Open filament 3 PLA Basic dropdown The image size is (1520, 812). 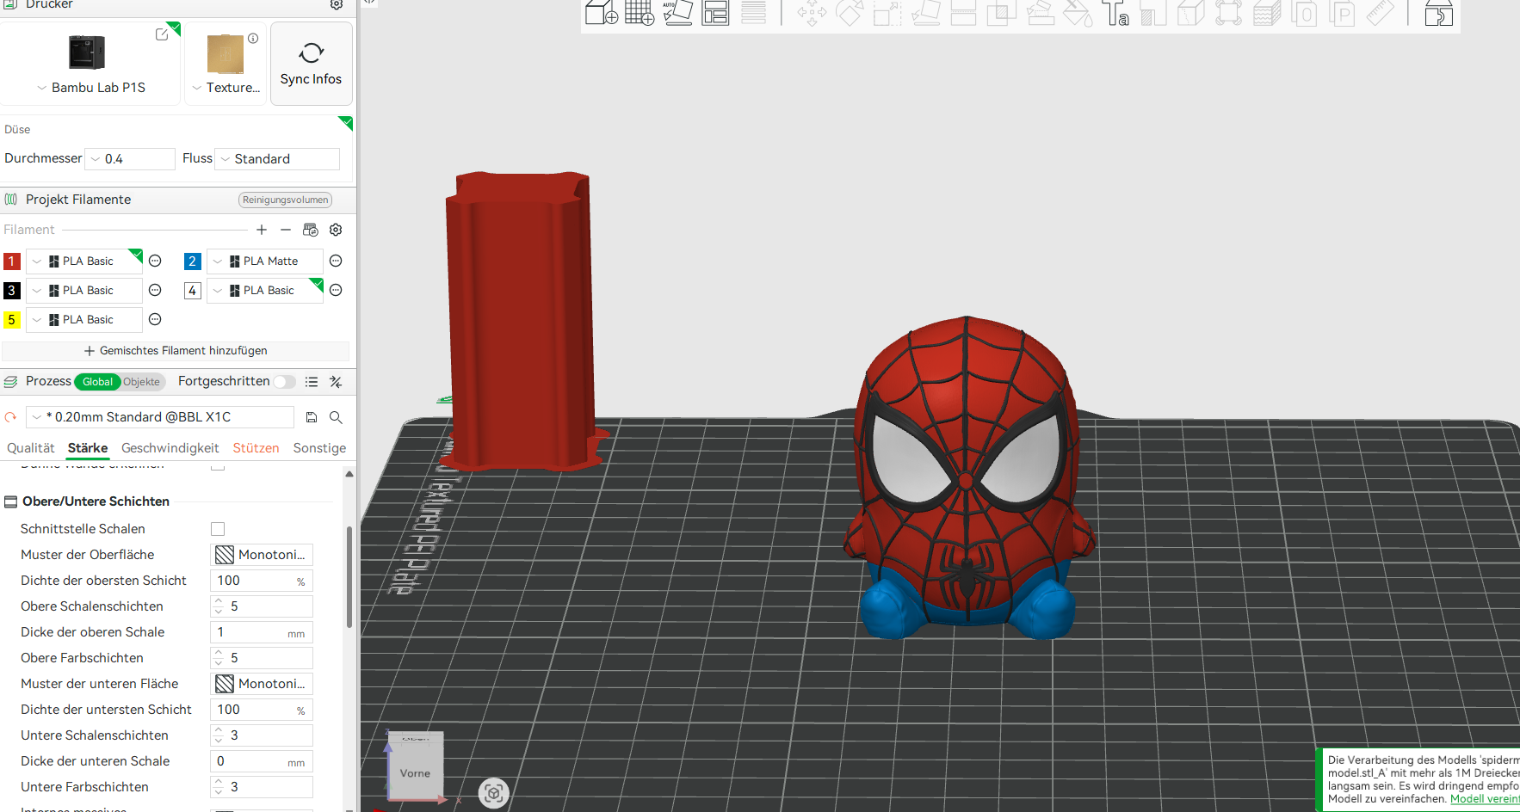click(84, 290)
